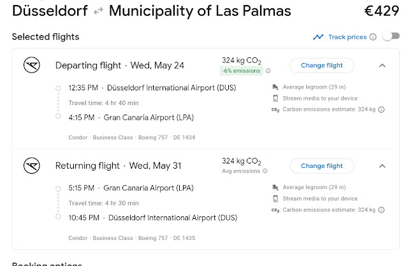This screenshot has height=266, width=408.
Task: Click info icon beside Avg emissions
Action: (x=265, y=171)
